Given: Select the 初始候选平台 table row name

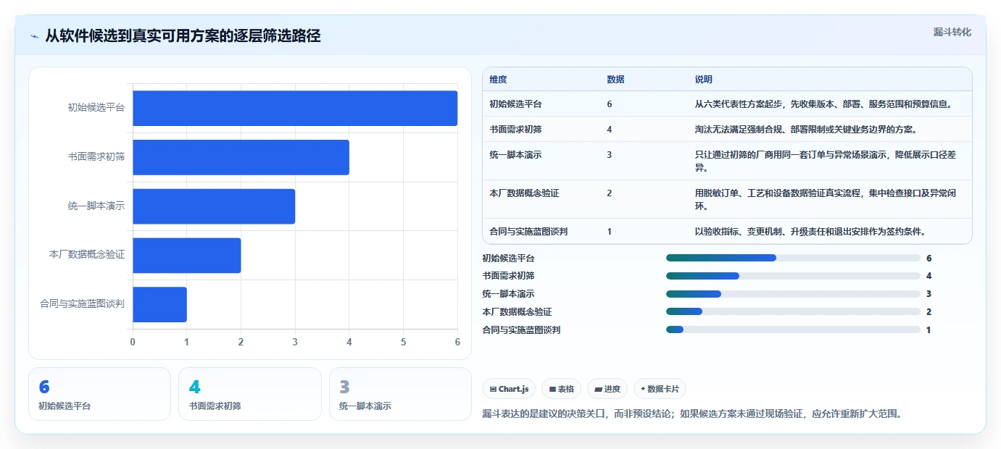Looking at the screenshot, I should coord(515,104).
